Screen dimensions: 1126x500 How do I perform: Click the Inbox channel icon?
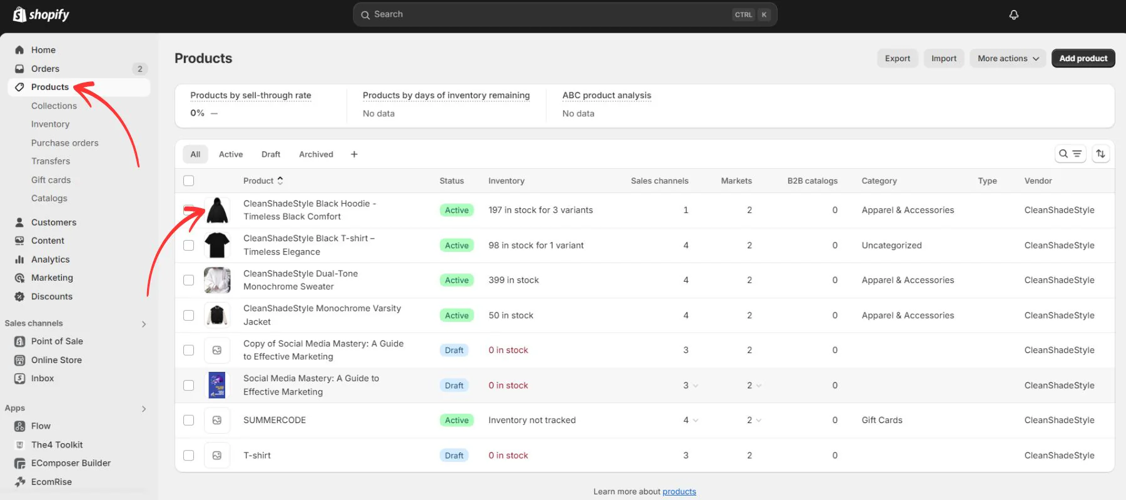(19, 378)
